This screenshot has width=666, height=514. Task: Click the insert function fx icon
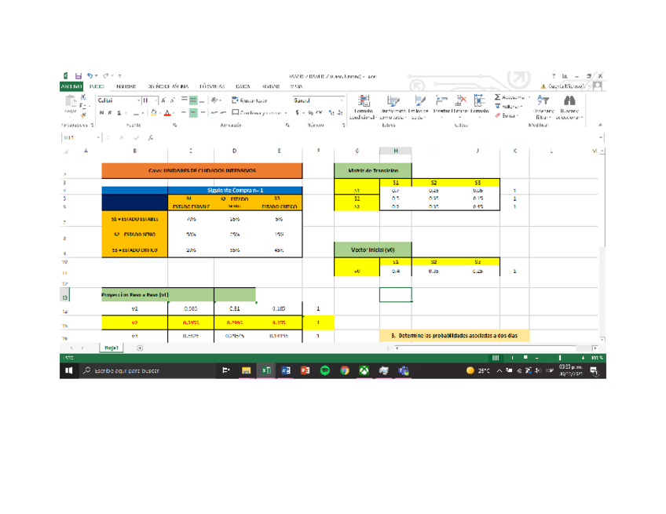151,137
